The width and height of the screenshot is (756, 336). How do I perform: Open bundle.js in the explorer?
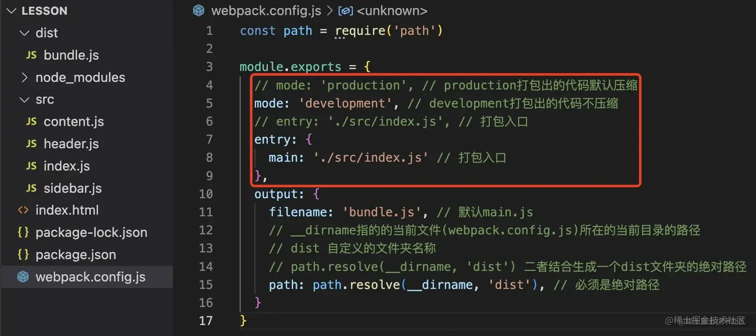[71, 55]
